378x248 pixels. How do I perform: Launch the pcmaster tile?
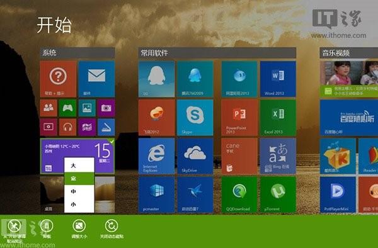point(156,194)
